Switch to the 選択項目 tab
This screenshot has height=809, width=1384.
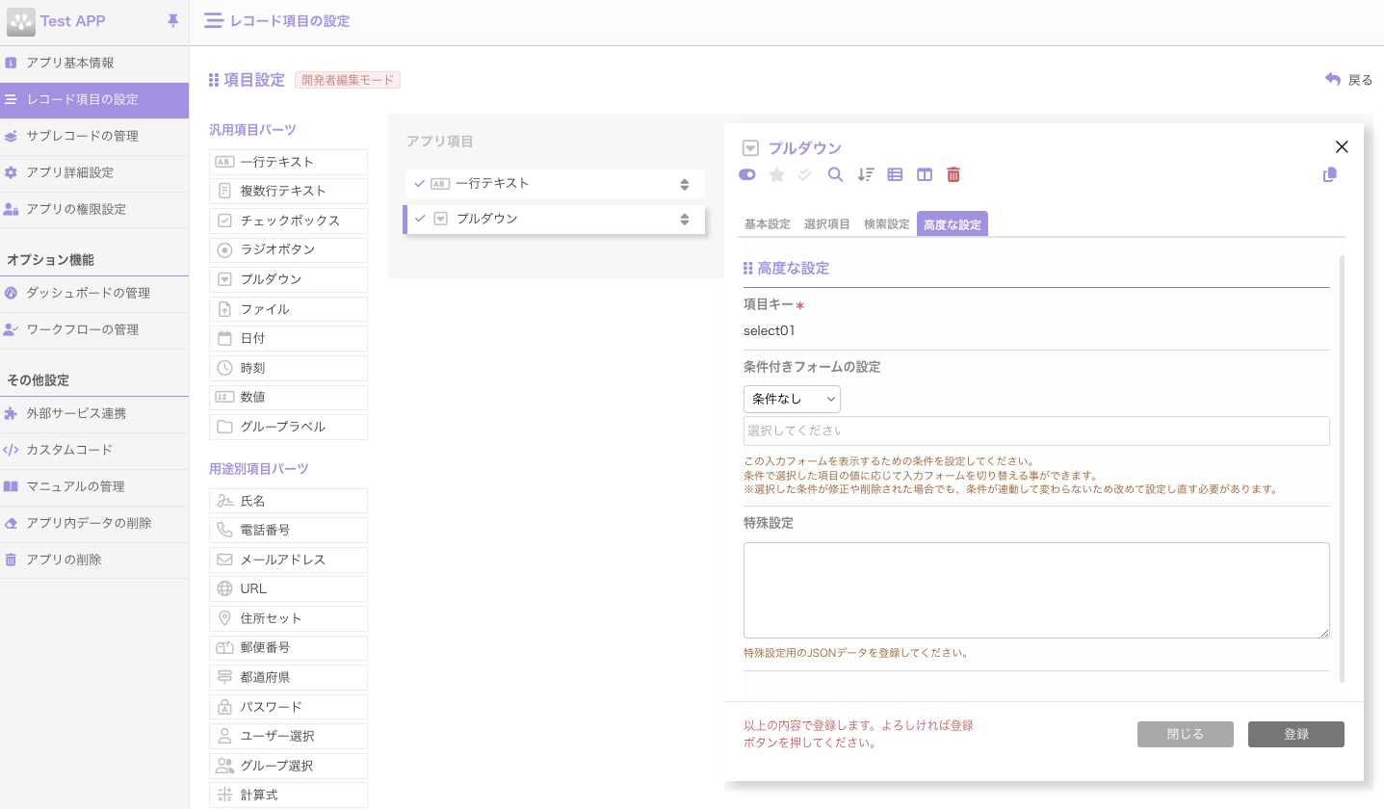tap(827, 224)
